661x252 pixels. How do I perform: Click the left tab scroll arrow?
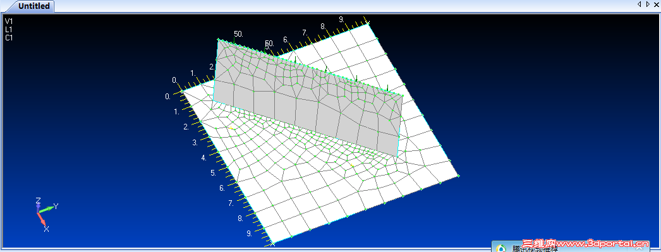coord(639,4)
